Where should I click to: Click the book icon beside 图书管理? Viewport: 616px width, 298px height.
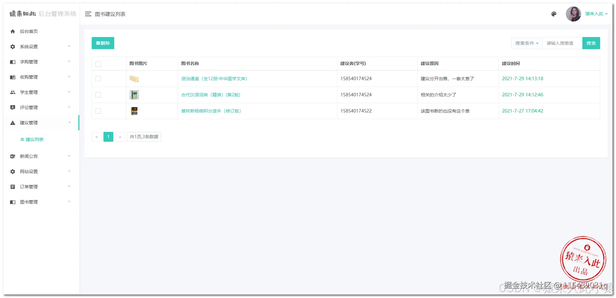click(x=13, y=202)
